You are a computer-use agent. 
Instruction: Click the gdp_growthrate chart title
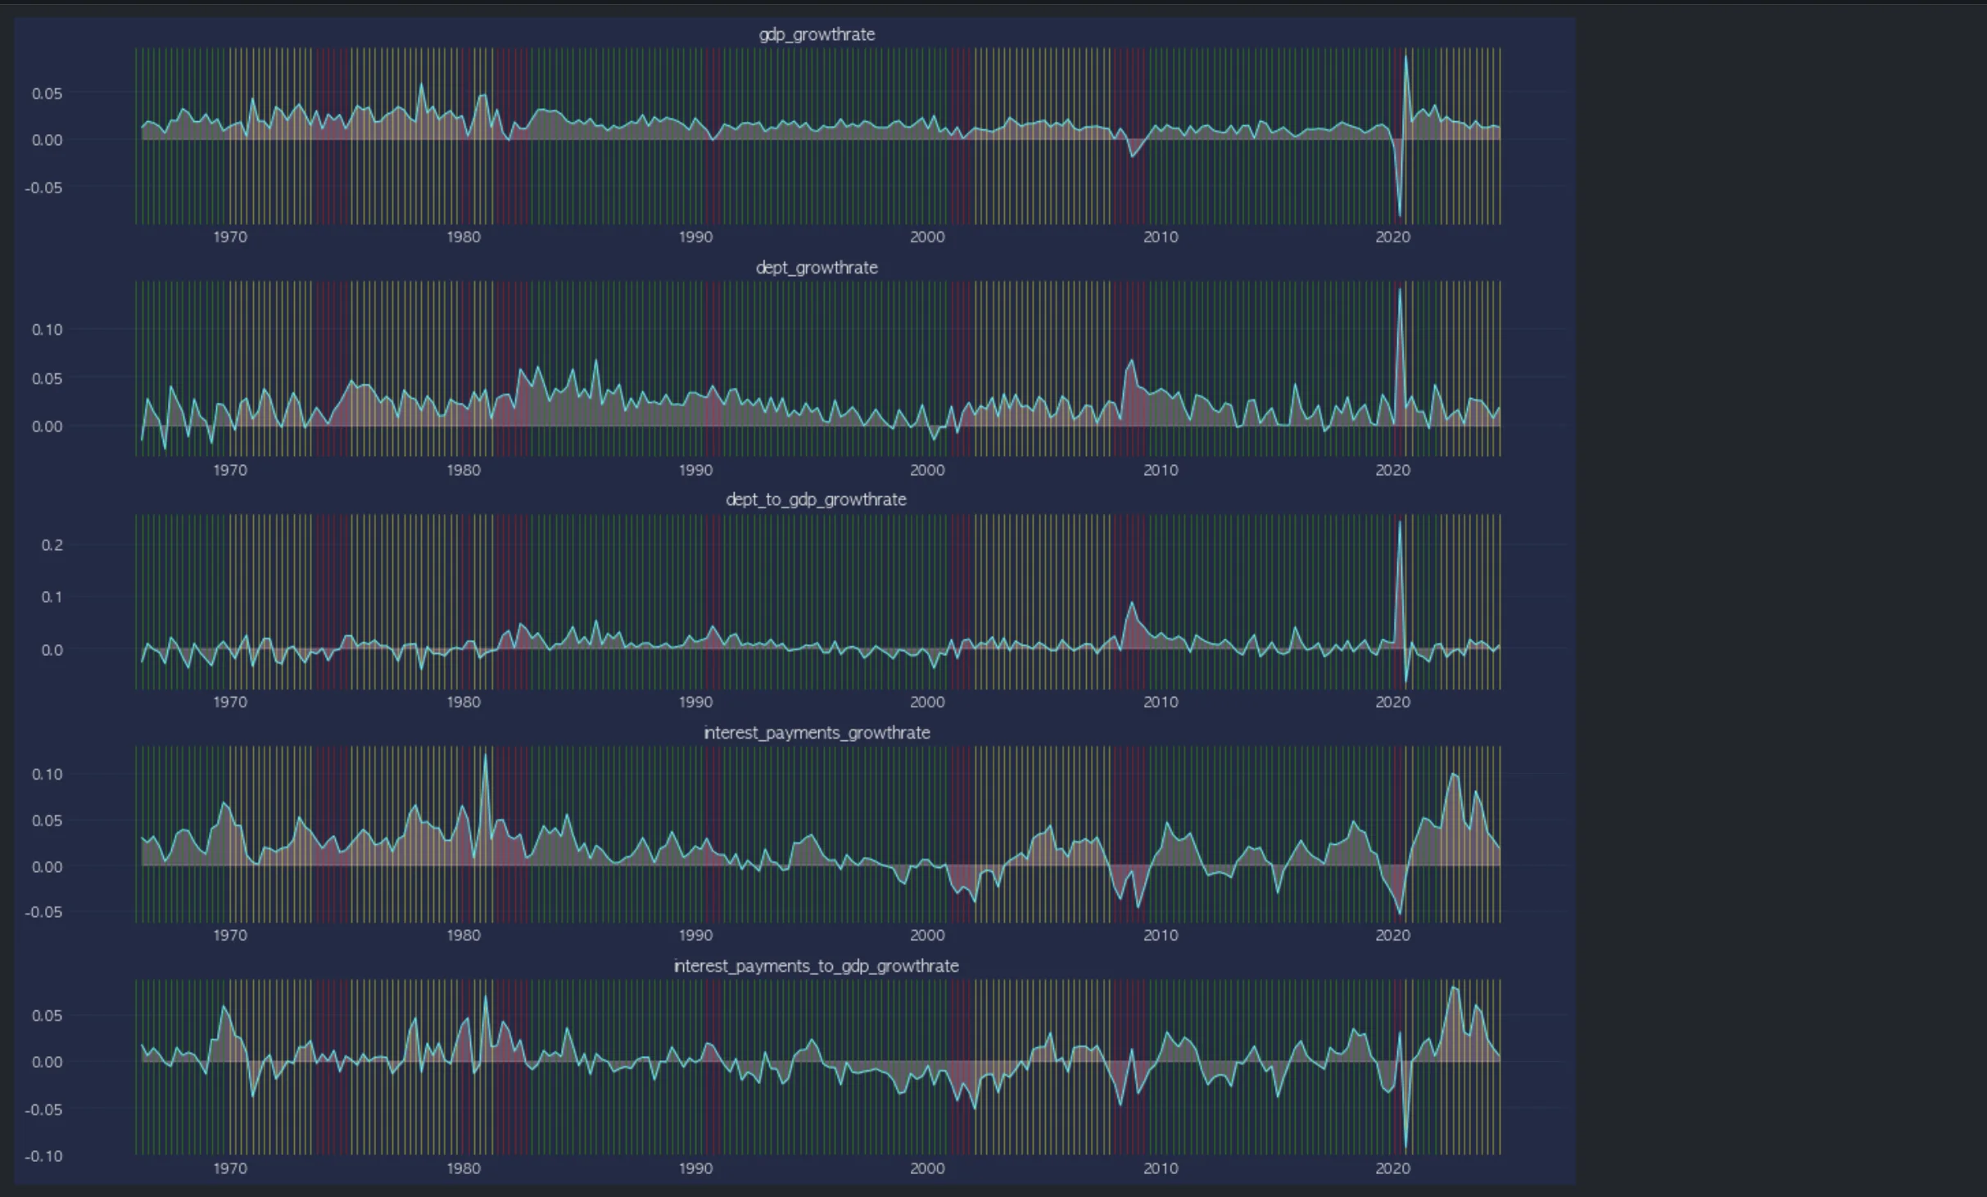pos(817,34)
